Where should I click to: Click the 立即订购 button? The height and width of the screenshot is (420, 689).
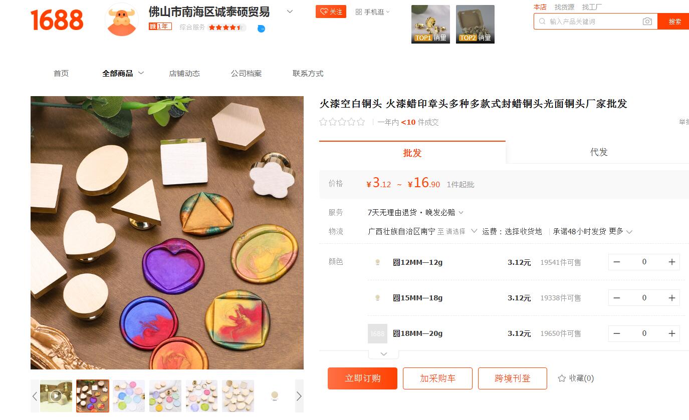[362, 378]
